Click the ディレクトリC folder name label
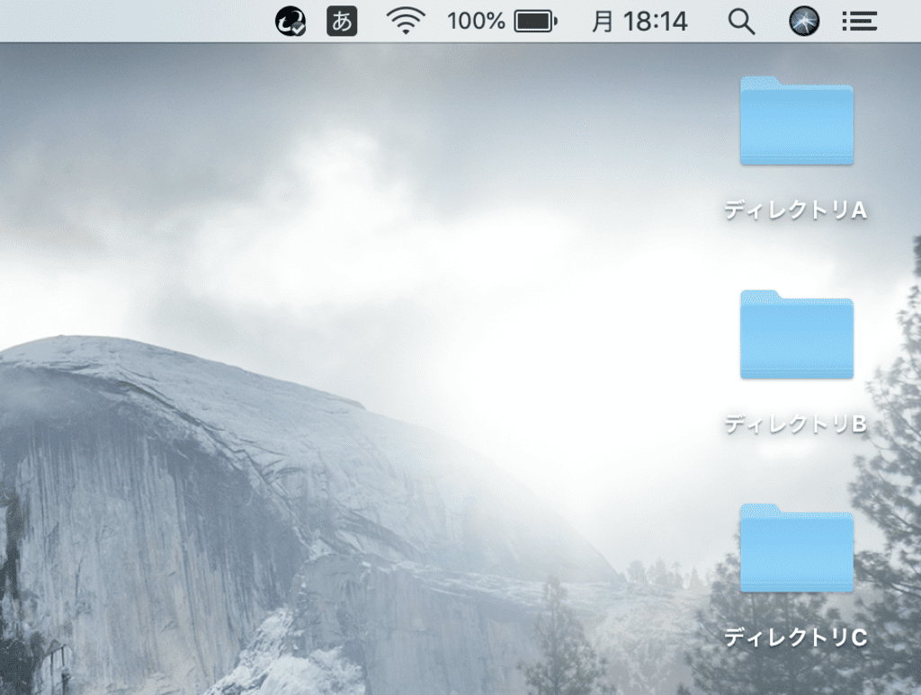The width and height of the screenshot is (921, 695). (x=796, y=637)
